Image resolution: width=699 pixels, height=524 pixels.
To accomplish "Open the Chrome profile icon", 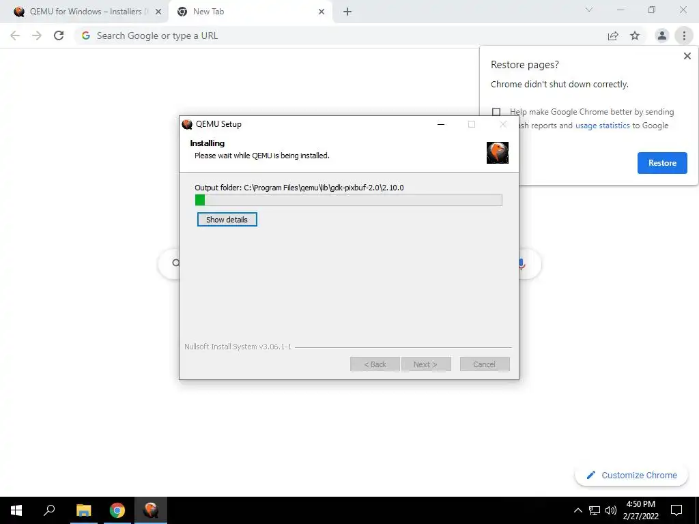I will click(x=662, y=35).
